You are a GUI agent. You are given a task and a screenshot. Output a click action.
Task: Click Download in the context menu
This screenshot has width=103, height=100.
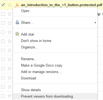coord(29,78)
